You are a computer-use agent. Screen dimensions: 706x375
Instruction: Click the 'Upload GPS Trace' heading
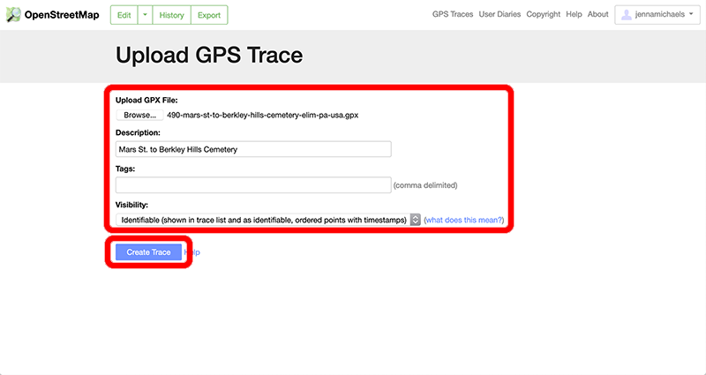(x=209, y=56)
